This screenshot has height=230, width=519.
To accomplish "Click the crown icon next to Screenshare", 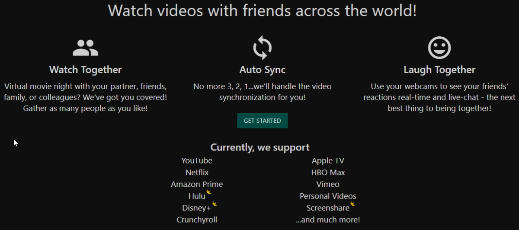I will coord(352,204).
